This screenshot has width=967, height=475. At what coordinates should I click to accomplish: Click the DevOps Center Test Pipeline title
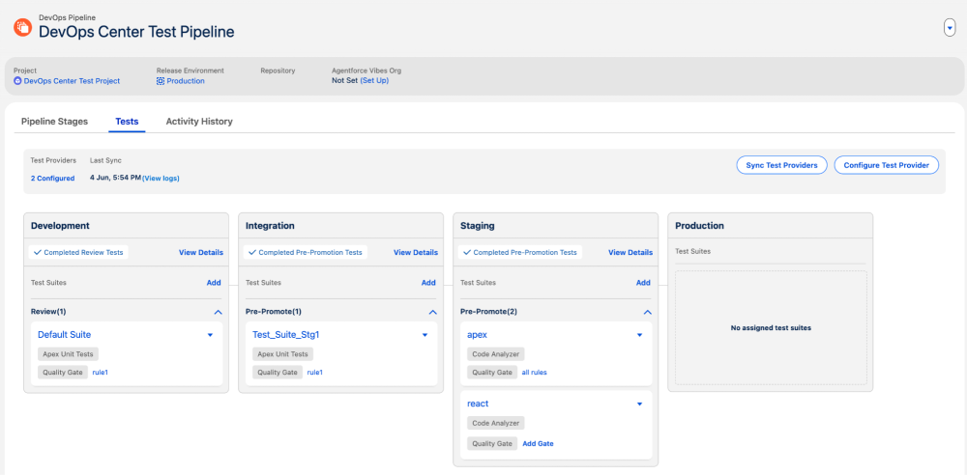(136, 32)
